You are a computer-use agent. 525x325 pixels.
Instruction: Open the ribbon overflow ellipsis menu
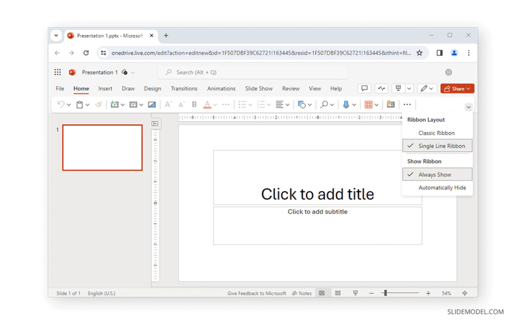407,104
